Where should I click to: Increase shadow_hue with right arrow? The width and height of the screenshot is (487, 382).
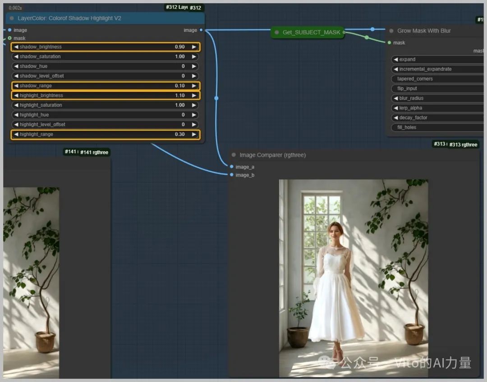tap(194, 66)
